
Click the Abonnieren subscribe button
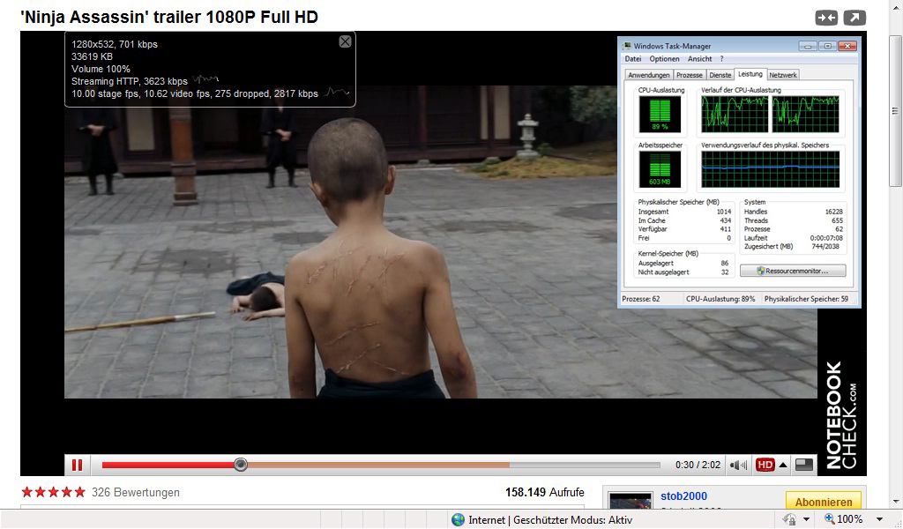(824, 502)
